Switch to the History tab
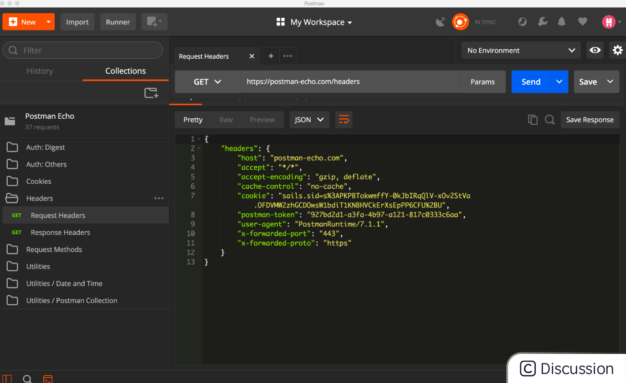Image resolution: width=626 pixels, height=383 pixels. click(x=40, y=71)
